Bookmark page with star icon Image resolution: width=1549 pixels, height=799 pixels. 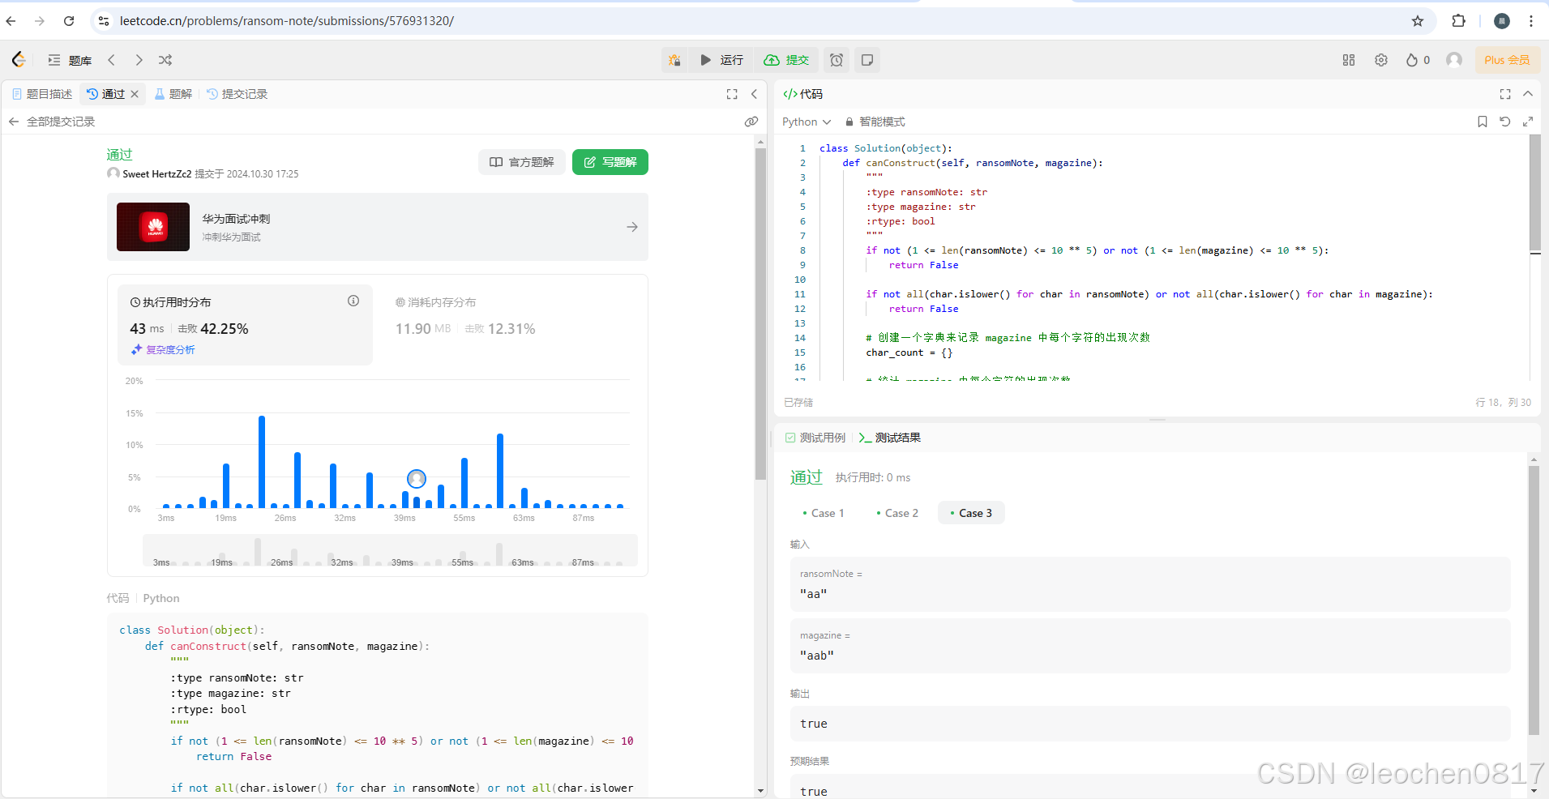pyautogui.click(x=1418, y=21)
